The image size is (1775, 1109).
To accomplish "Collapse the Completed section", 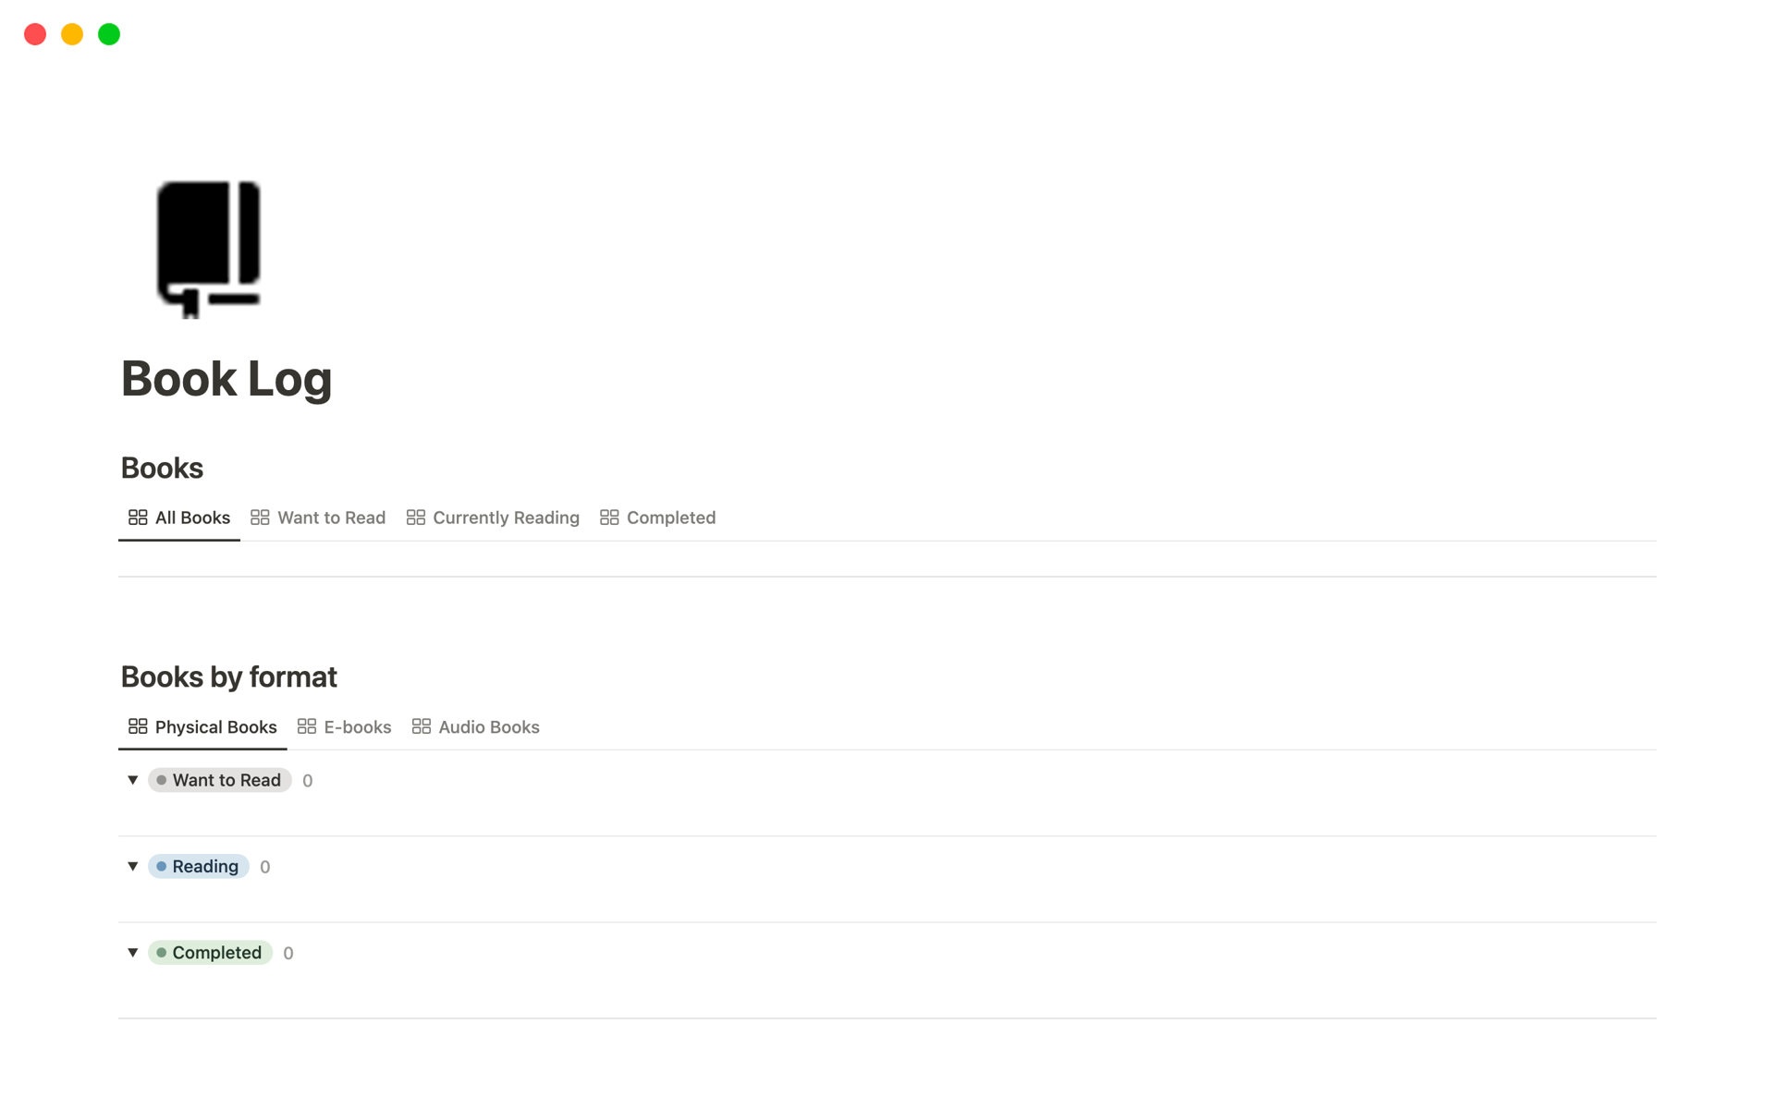I will pos(131,952).
